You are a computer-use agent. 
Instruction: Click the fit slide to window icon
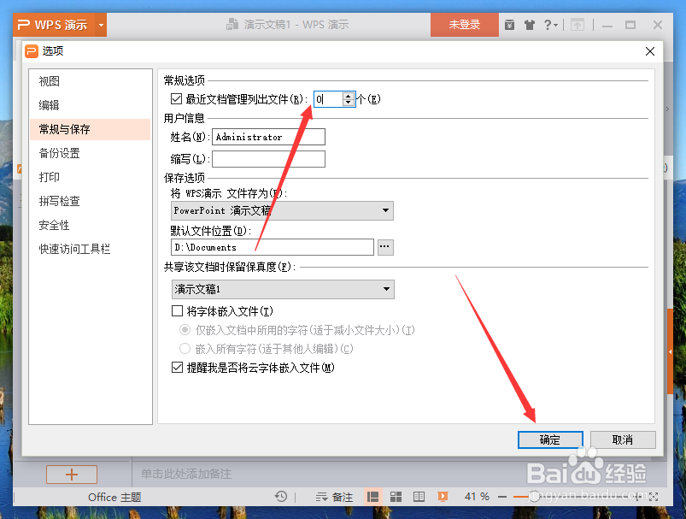click(x=654, y=497)
